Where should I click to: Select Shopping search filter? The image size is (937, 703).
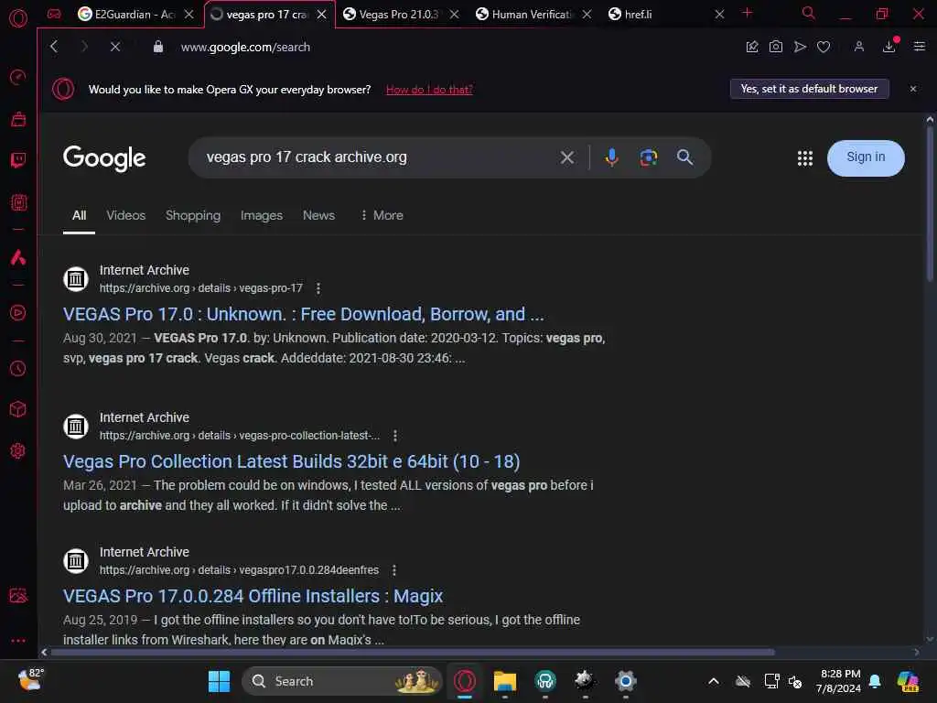(x=193, y=215)
